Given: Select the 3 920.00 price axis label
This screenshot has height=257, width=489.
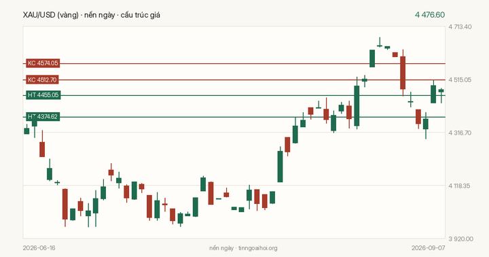Looking at the screenshot, I should coord(460,239).
